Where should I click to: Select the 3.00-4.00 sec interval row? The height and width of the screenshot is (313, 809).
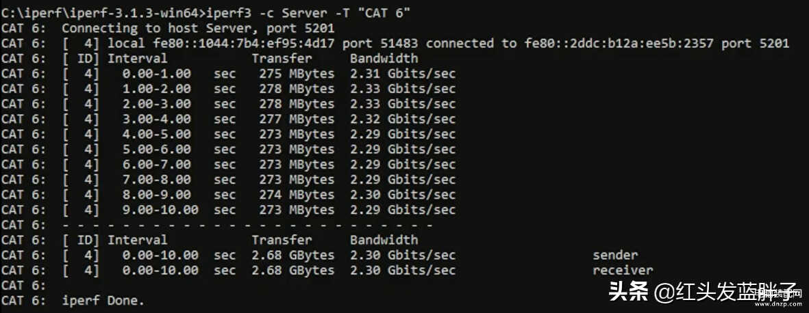(228, 120)
